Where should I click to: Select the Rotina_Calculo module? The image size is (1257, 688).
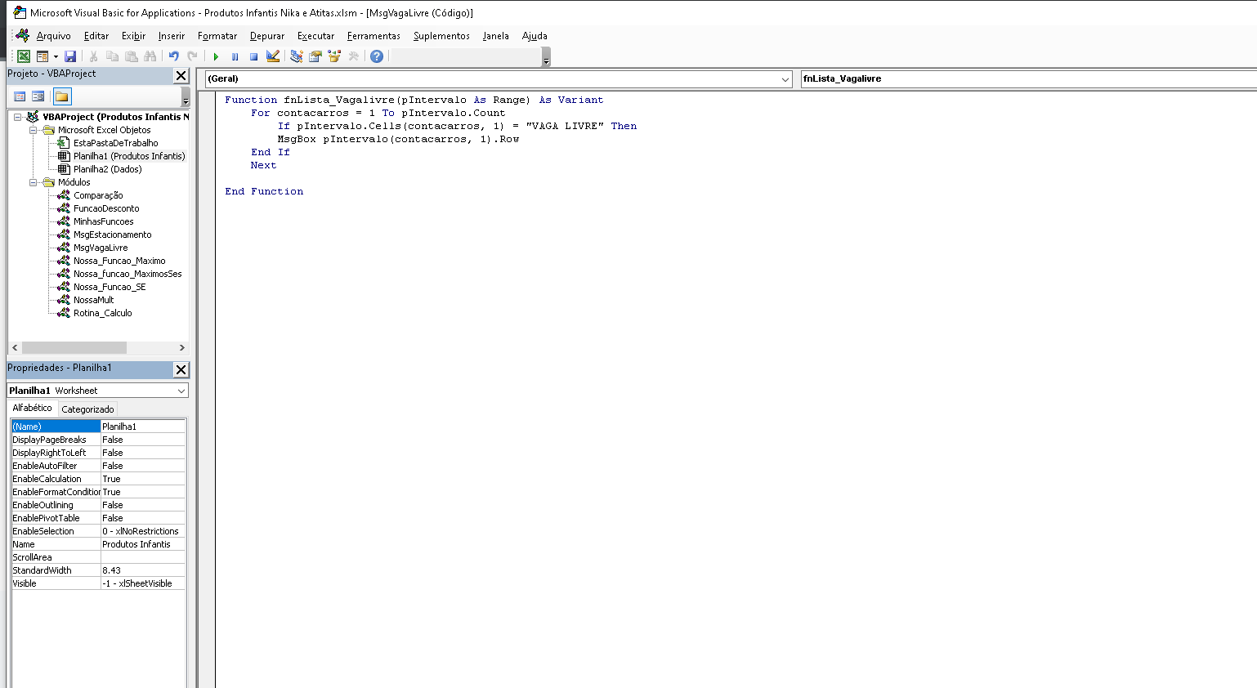tap(102, 313)
